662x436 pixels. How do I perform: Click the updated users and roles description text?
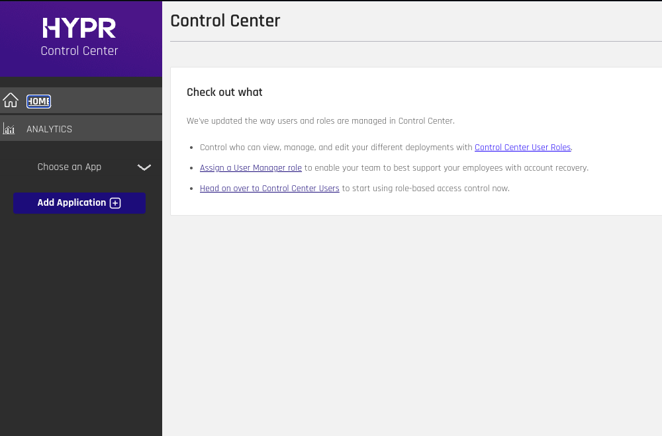point(320,120)
